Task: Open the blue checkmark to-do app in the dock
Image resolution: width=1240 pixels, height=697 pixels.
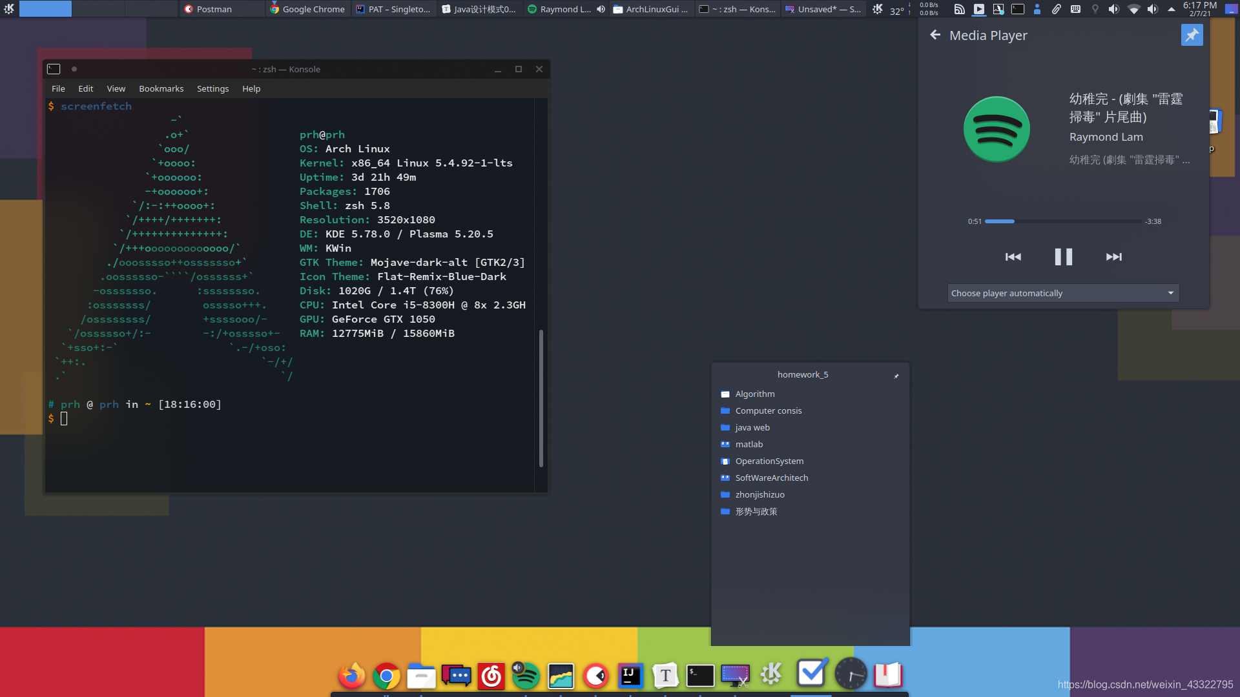Action: click(x=811, y=673)
